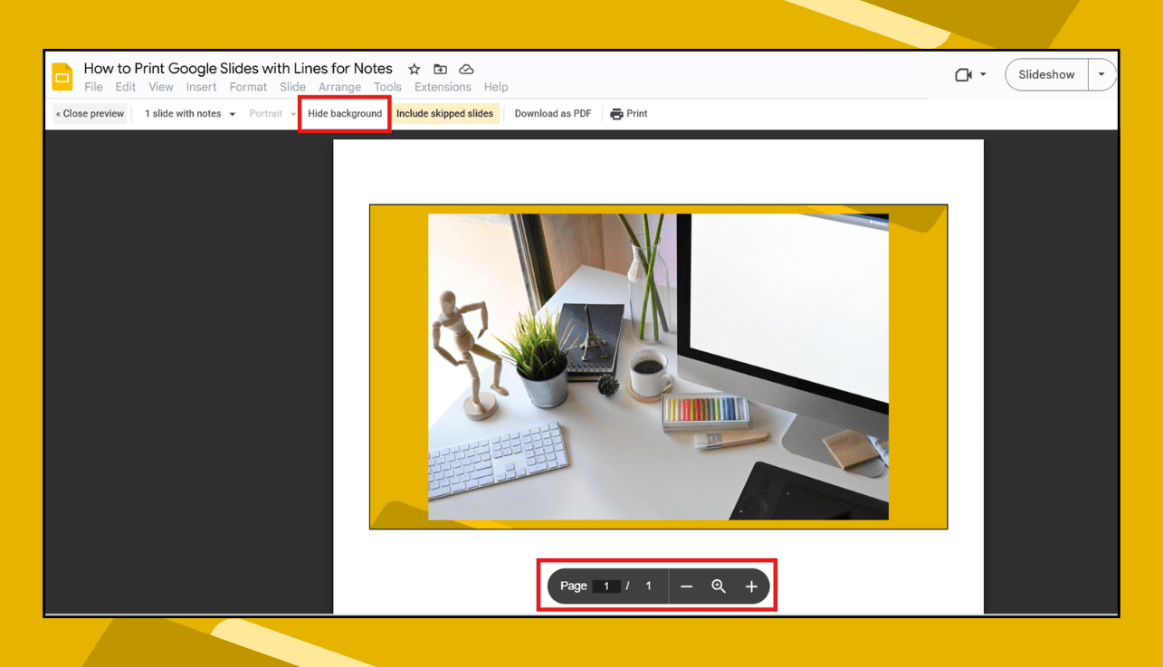Star the presentation document
The height and width of the screenshot is (667, 1163).
pos(414,68)
